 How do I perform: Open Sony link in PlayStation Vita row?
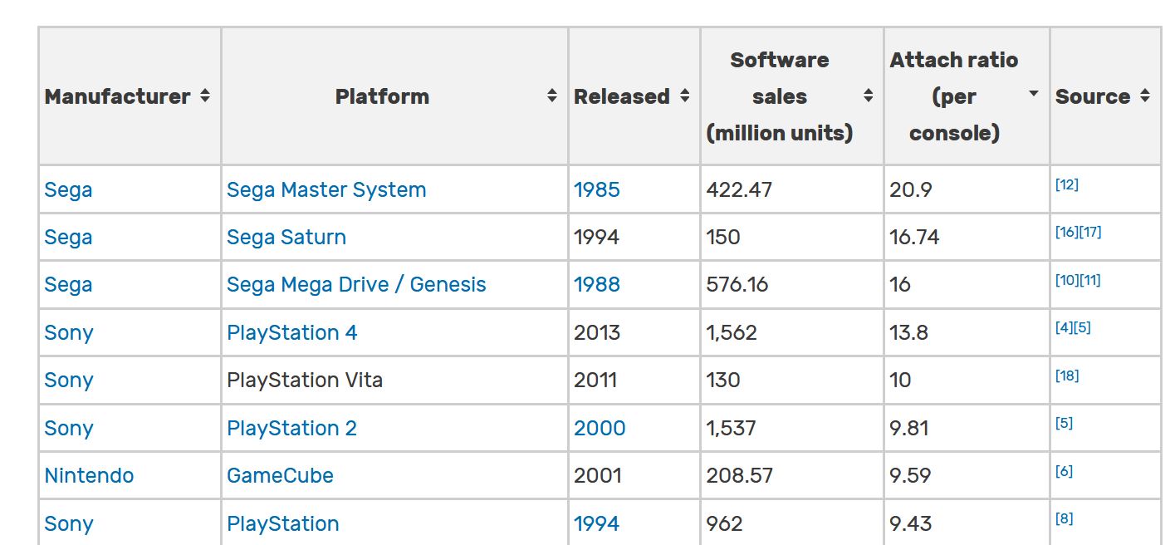(x=69, y=380)
